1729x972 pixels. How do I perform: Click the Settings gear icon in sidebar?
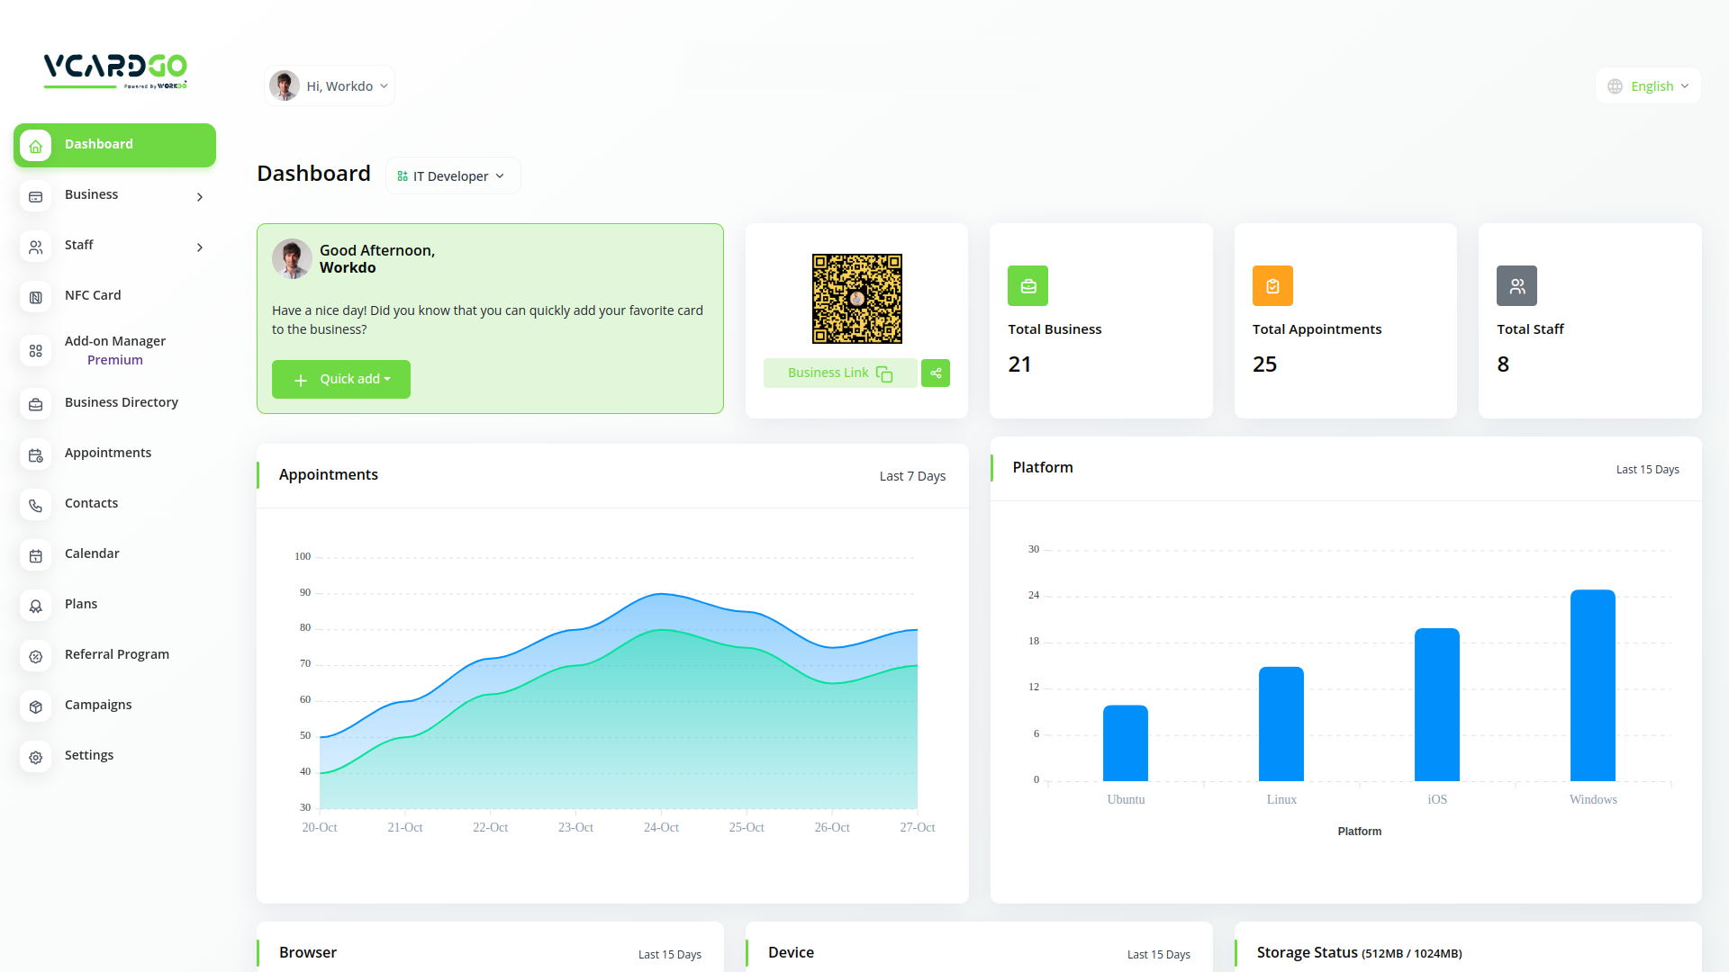tap(36, 757)
